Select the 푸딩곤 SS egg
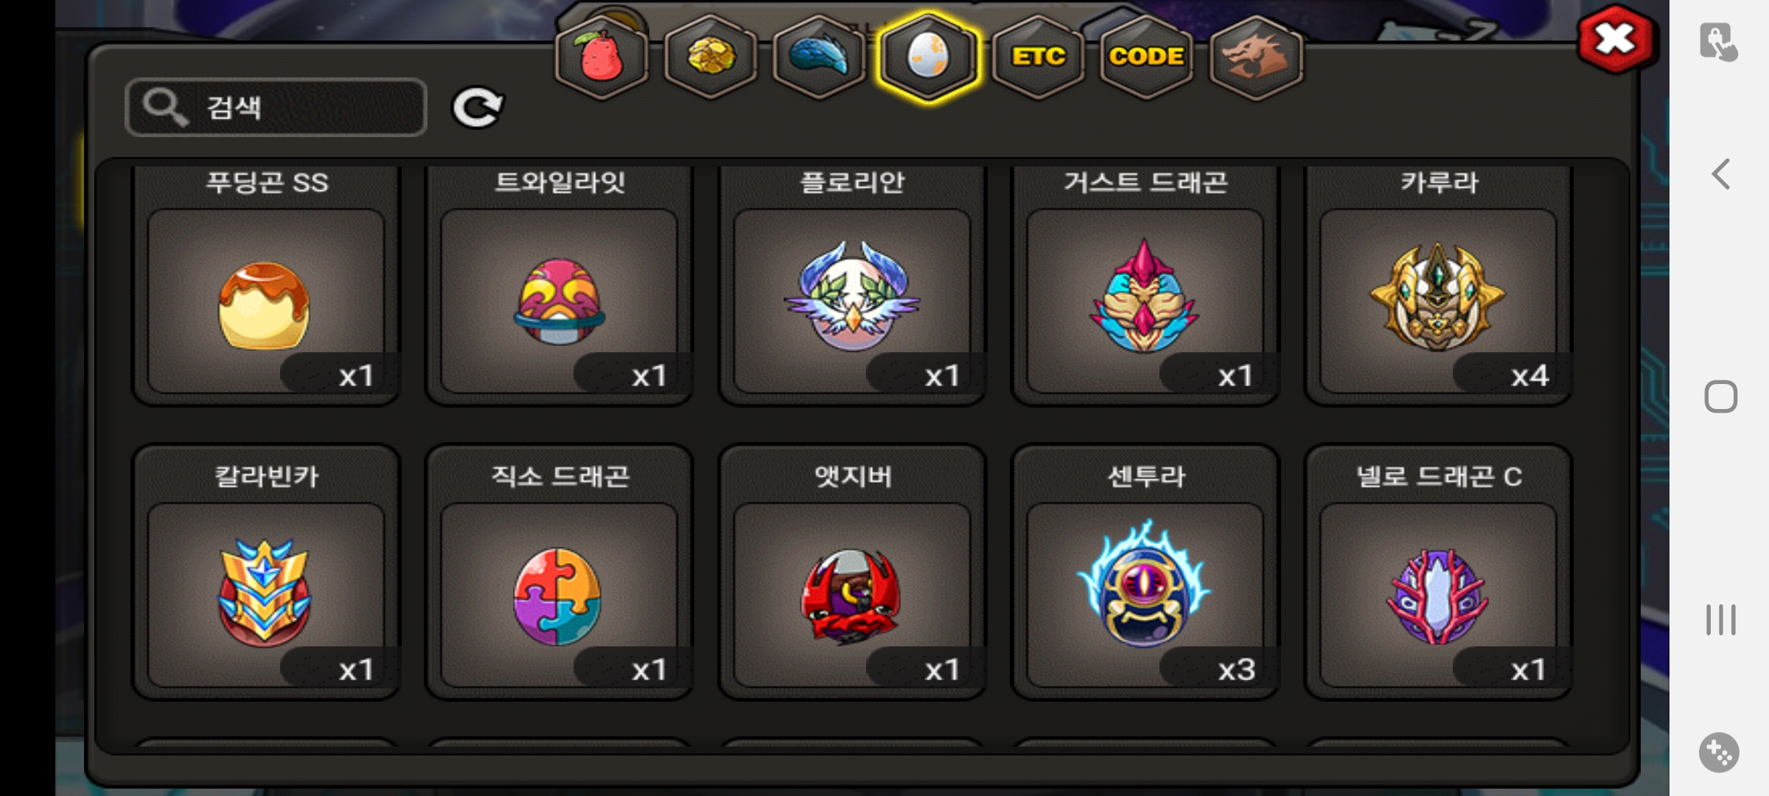The image size is (1769, 796). tap(266, 286)
